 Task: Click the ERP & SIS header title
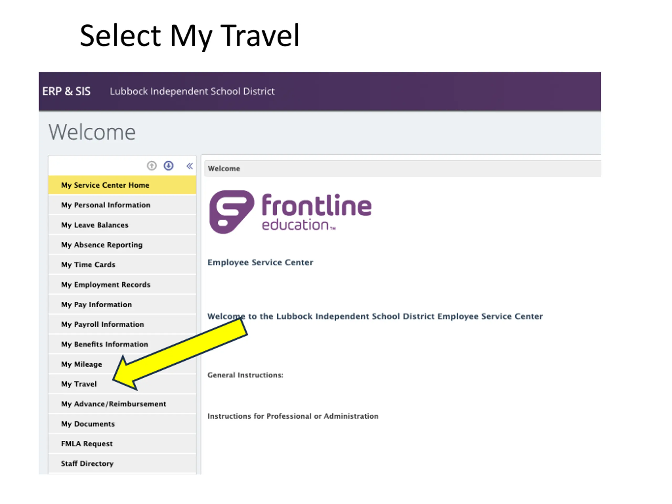66,91
